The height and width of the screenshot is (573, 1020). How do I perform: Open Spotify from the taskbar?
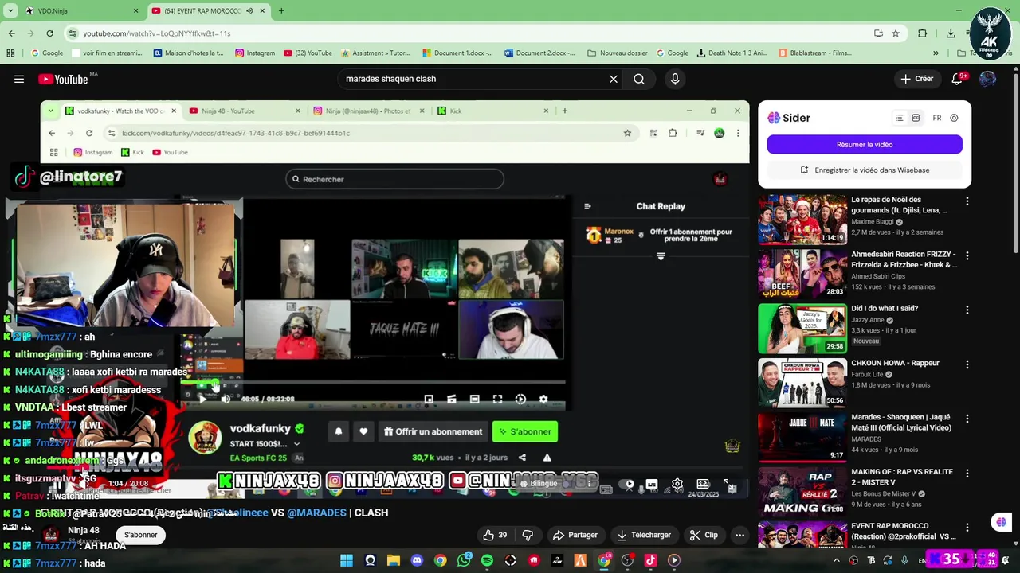[487, 560]
